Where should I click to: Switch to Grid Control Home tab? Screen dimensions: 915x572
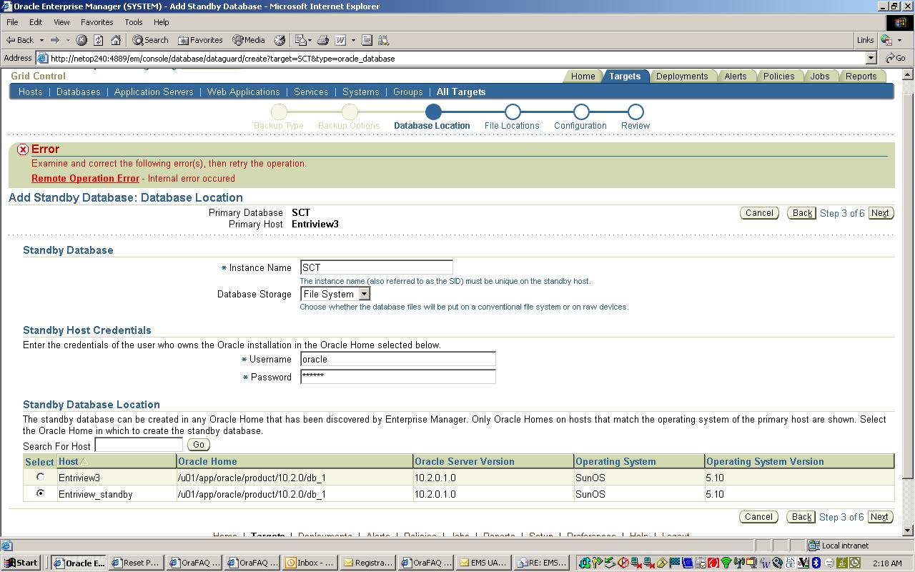(x=583, y=77)
